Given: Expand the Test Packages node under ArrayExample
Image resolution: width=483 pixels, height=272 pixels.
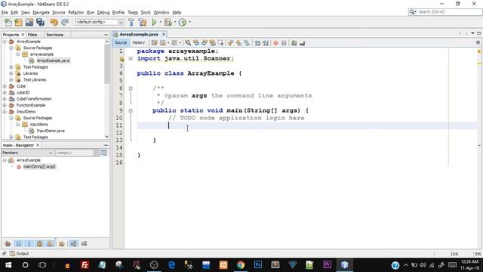Looking at the screenshot, I should click(x=11, y=67).
